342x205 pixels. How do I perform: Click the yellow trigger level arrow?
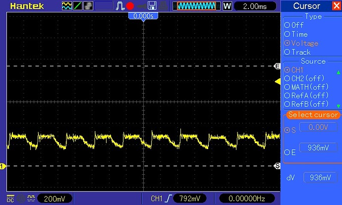click(278, 82)
